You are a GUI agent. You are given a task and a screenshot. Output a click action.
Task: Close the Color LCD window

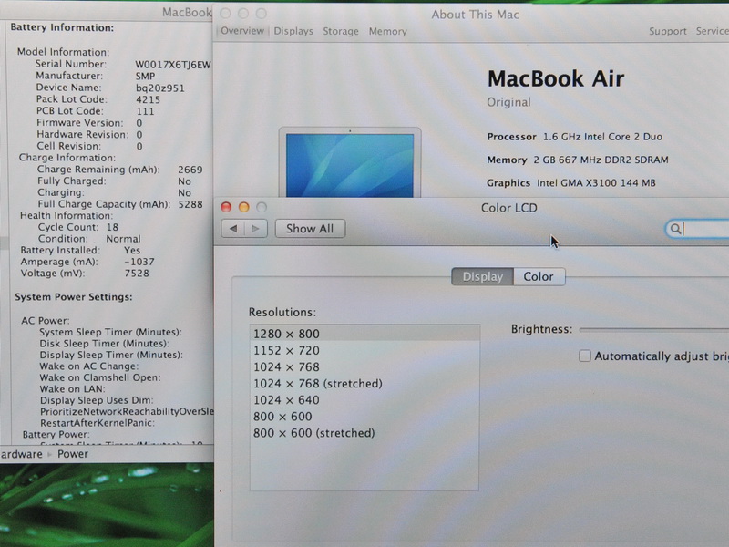coord(226,207)
